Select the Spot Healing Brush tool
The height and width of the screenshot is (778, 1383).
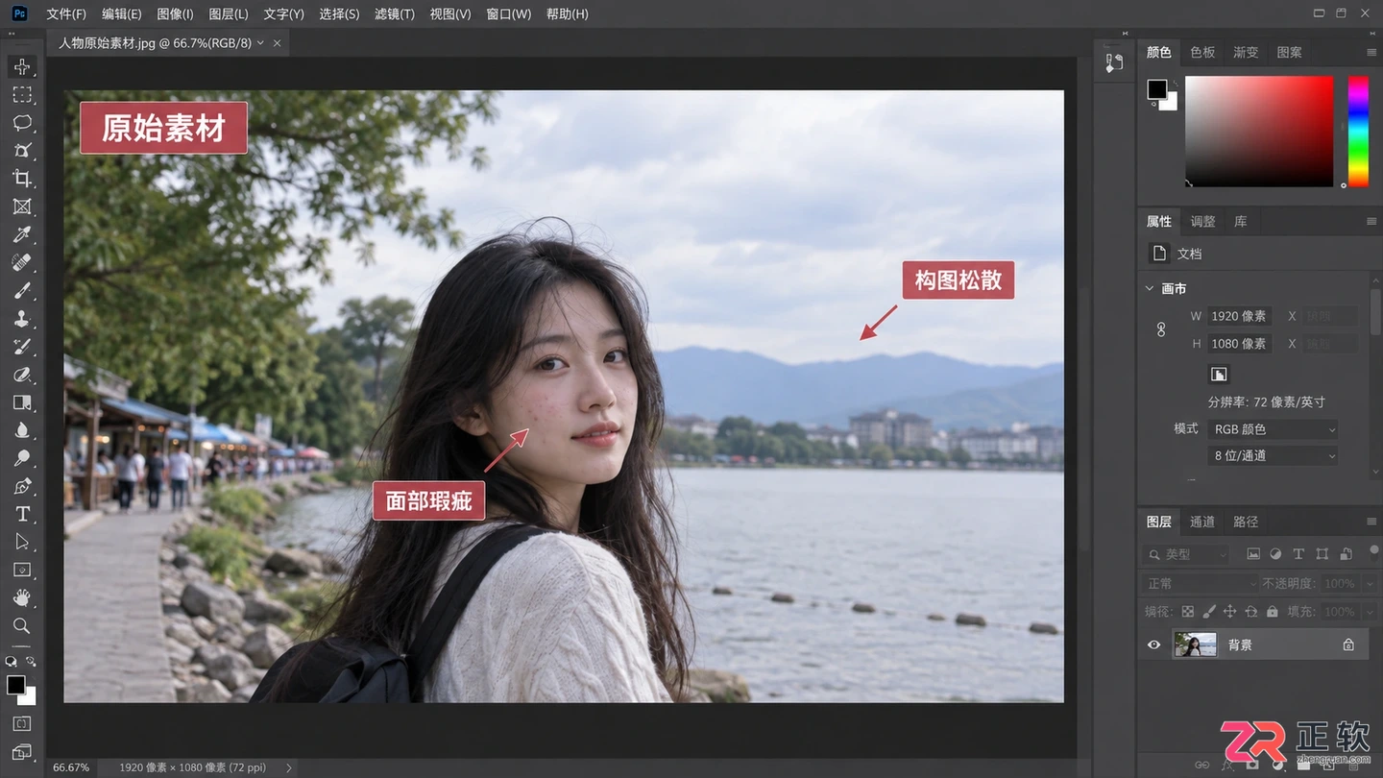pos(22,262)
